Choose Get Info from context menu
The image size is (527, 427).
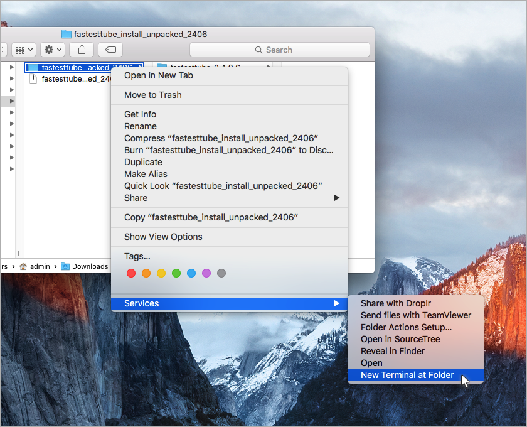coord(229,114)
